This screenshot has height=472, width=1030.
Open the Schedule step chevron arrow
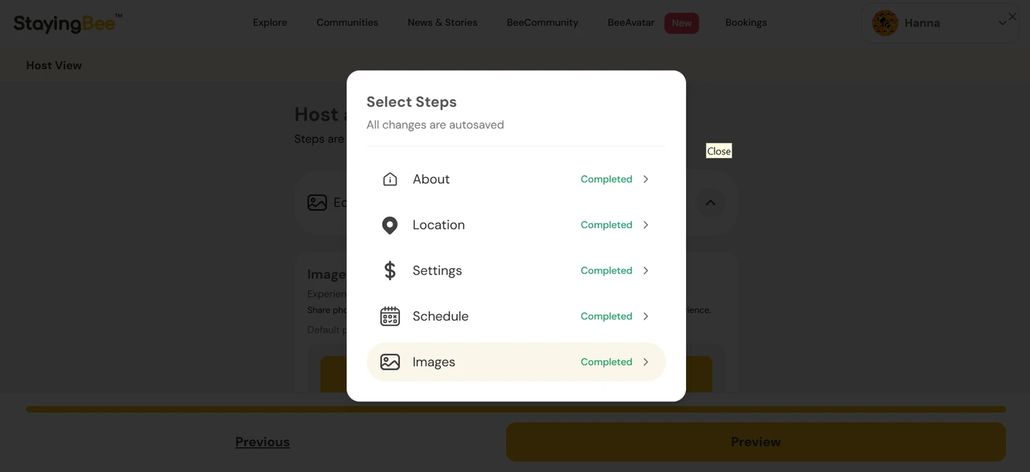pos(646,316)
